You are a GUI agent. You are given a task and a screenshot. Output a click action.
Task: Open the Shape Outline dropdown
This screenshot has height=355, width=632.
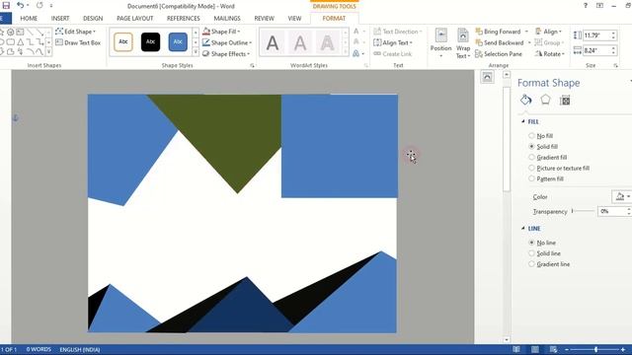(227, 42)
